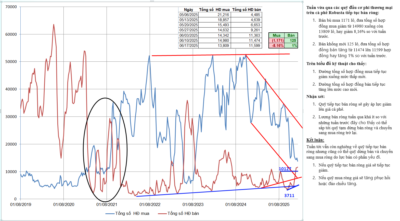Click the red line swatch in the legend

(162, 214)
